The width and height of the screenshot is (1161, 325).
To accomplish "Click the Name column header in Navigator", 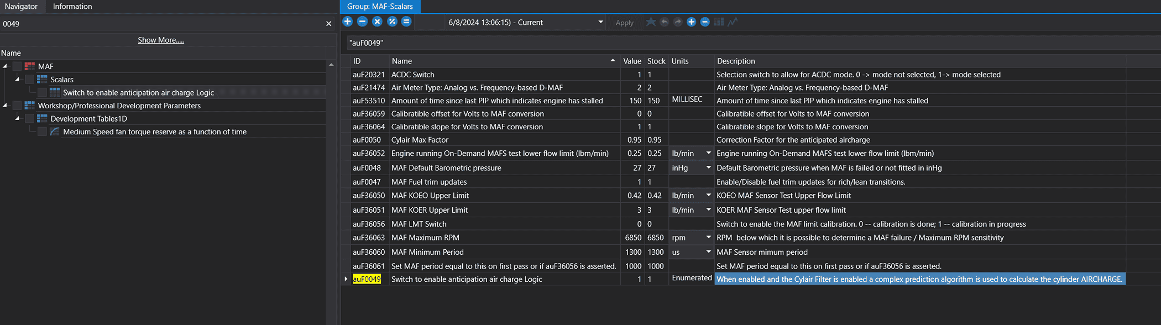I will click(x=163, y=53).
